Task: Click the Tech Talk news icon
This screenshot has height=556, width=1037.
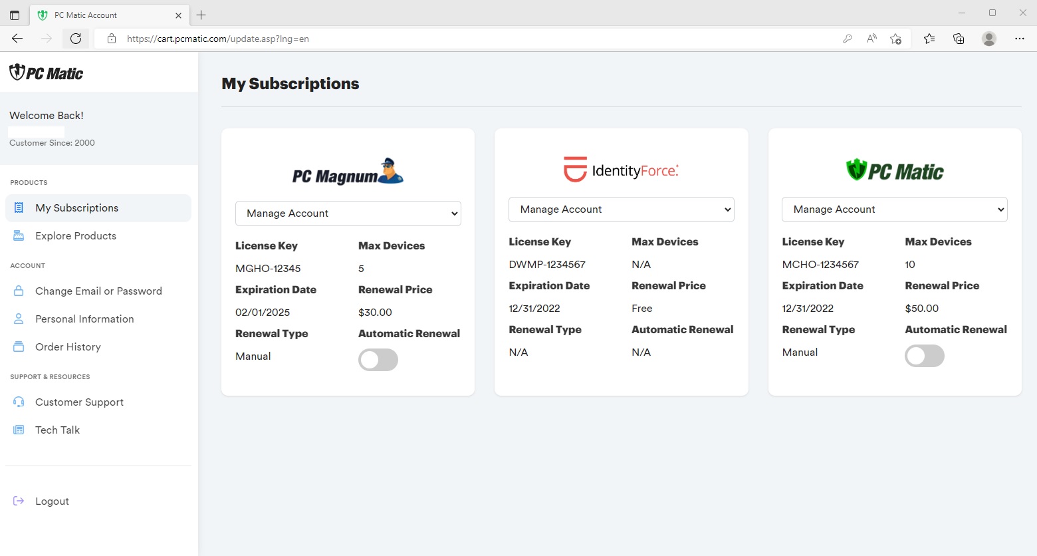Action: (x=19, y=430)
